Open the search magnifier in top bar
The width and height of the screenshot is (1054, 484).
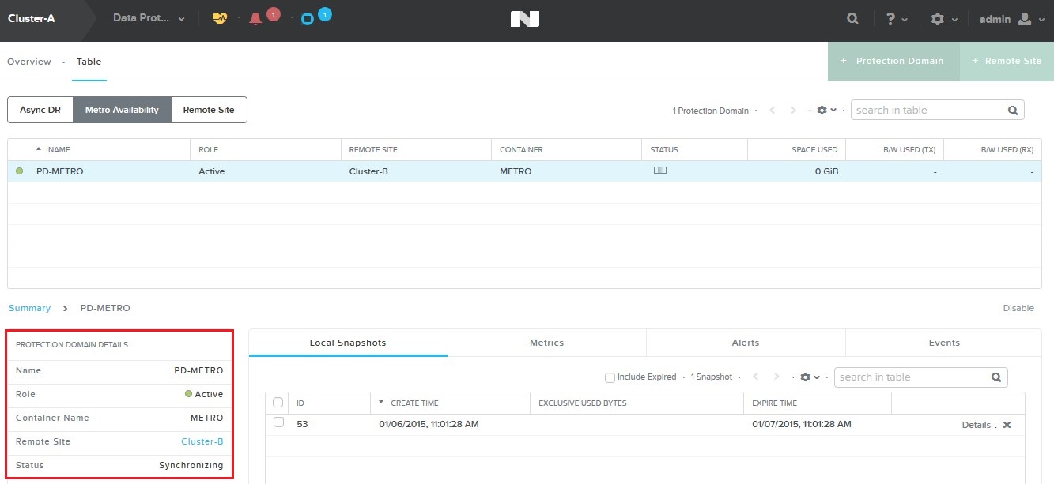(852, 19)
